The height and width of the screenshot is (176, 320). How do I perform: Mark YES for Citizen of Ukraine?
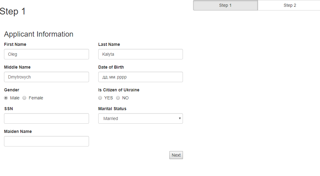coord(100,98)
